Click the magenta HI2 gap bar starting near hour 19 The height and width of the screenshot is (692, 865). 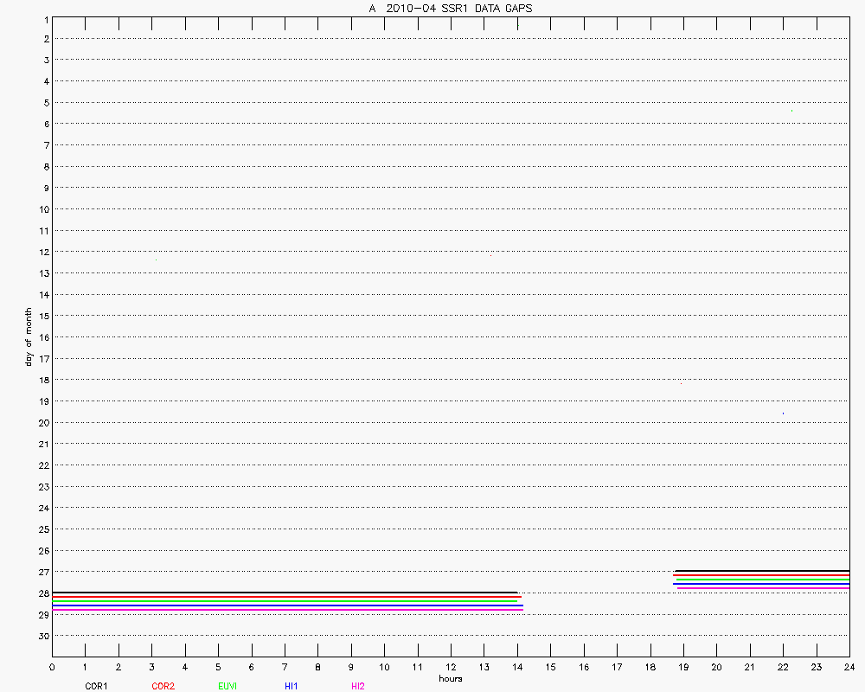763,588
